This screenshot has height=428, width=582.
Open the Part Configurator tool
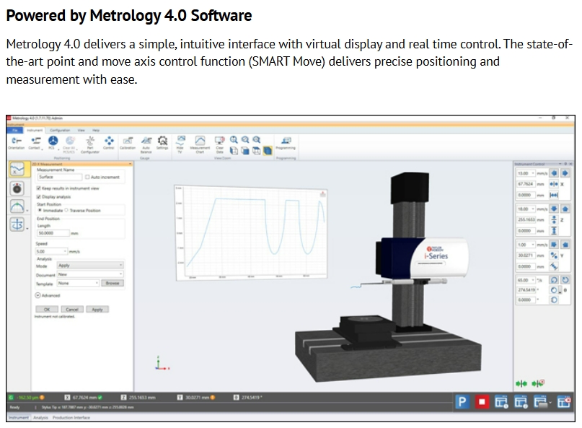(x=90, y=144)
